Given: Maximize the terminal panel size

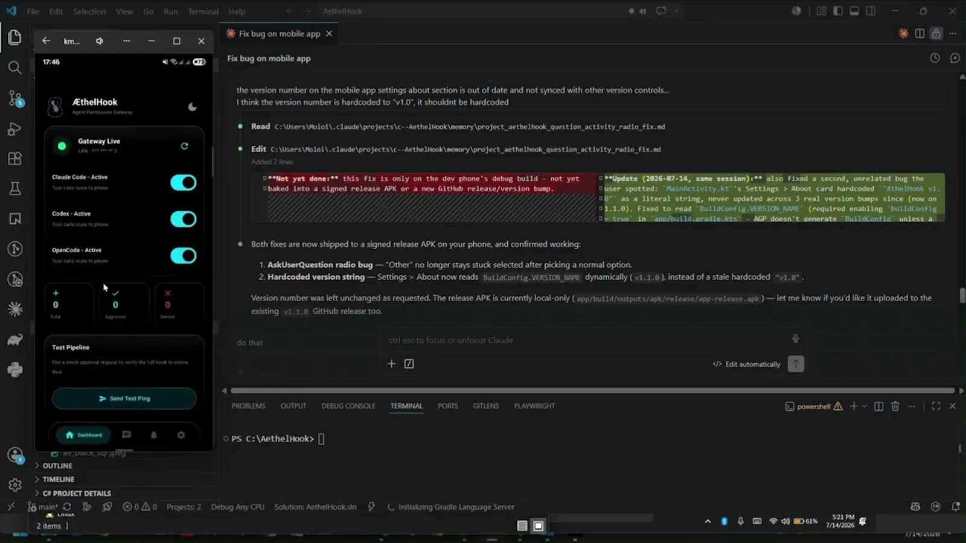Looking at the screenshot, I should click(936, 406).
